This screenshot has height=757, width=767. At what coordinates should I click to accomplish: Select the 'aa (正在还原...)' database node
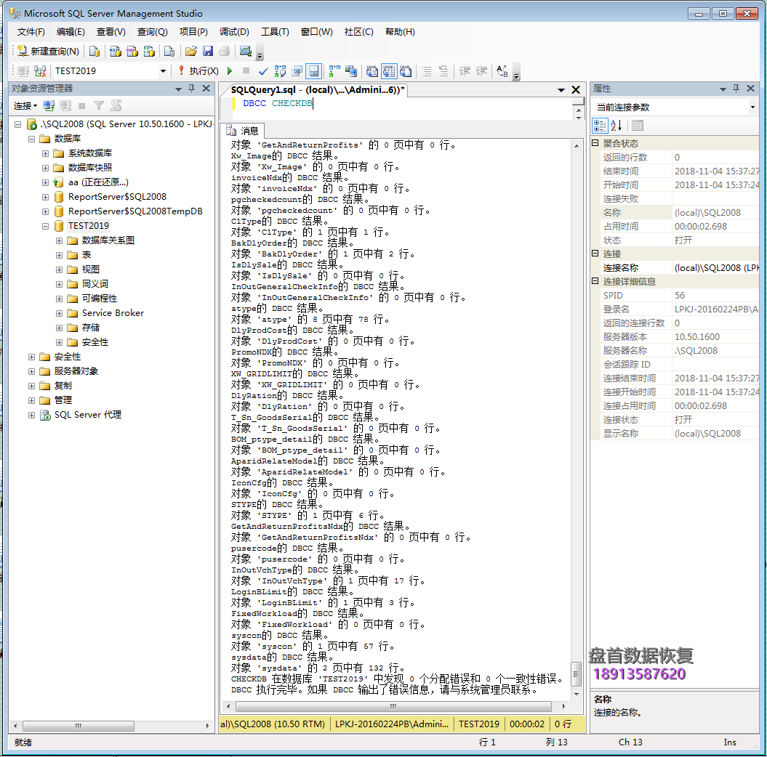tap(98, 182)
